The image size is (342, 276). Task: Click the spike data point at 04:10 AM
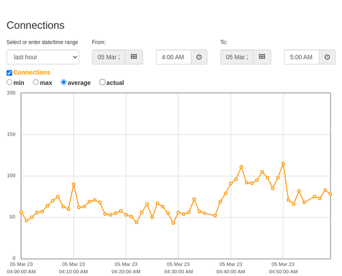click(74, 184)
